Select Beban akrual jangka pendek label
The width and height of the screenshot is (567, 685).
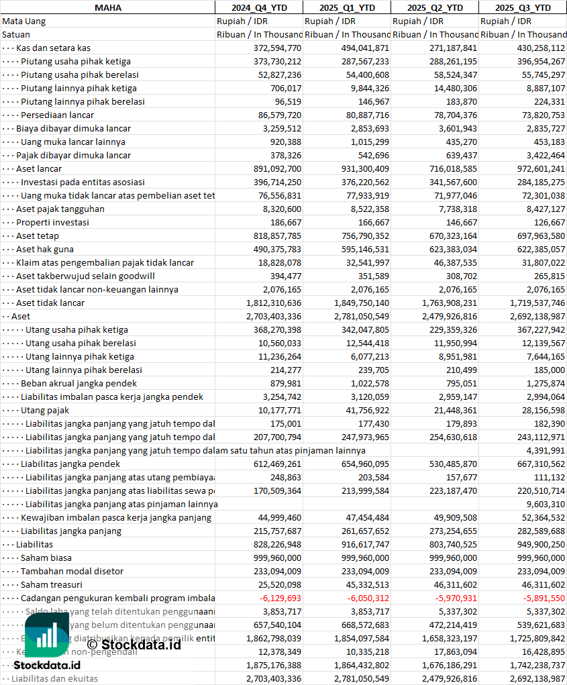pos(79,384)
